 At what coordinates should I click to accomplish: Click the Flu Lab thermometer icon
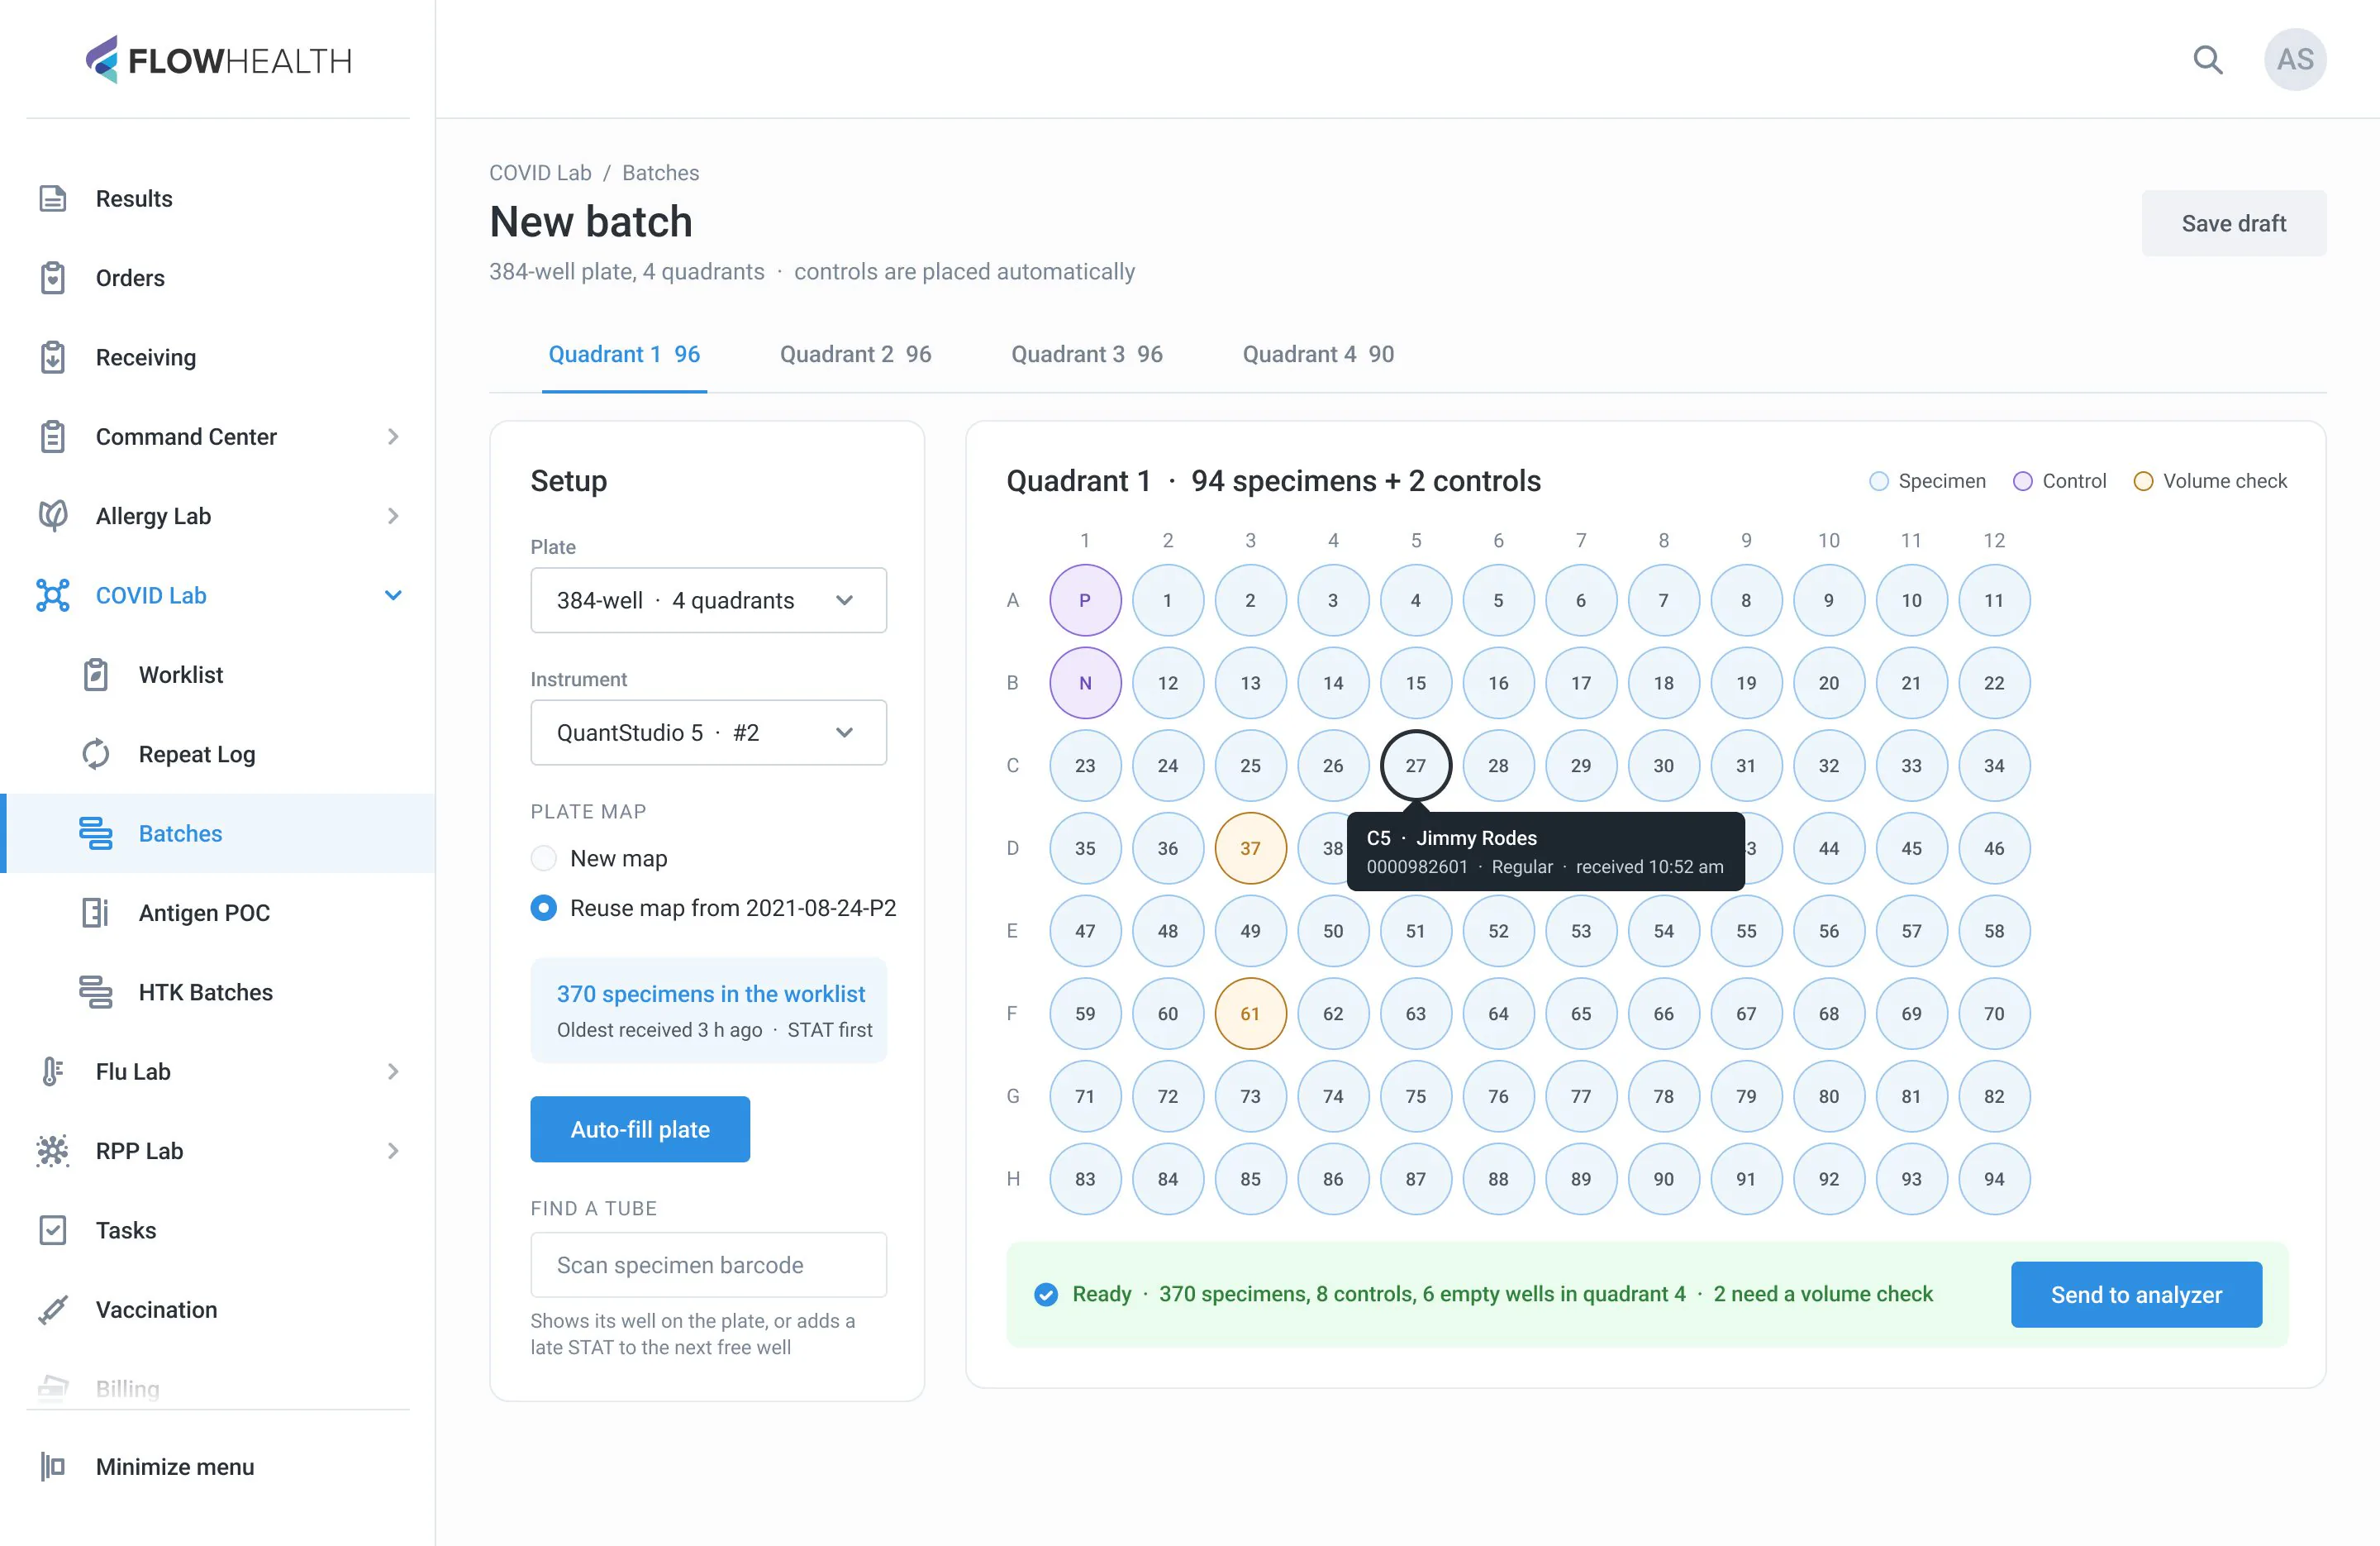53,1071
